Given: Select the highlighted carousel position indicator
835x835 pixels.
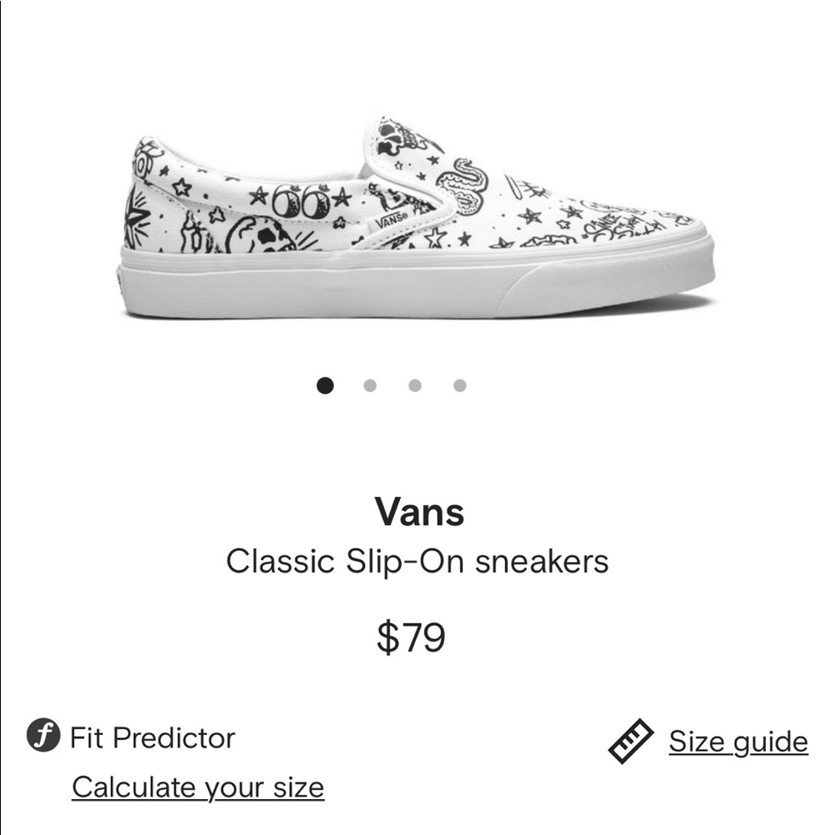Looking at the screenshot, I should pyautogui.click(x=324, y=384).
